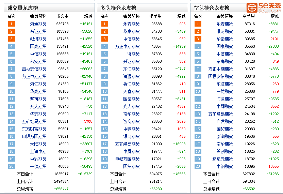The height and width of the screenshot is (194, 283).
Task: Open 兴证期货 member link
Action: [131, 61]
